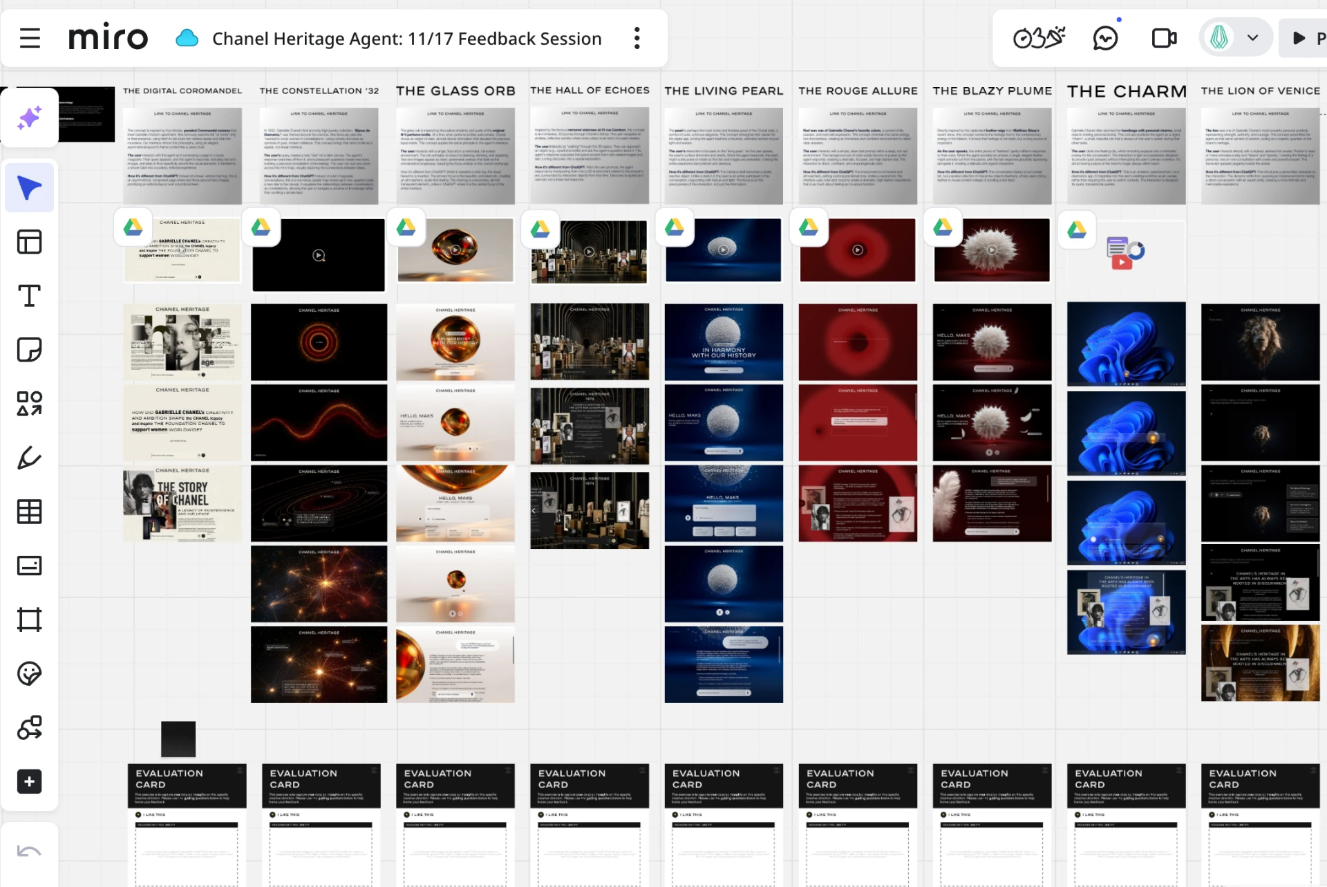Select 'I like this' under Constellation '32
Image resolution: width=1327 pixels, height=887 pixels.
[x=285, y=814]
